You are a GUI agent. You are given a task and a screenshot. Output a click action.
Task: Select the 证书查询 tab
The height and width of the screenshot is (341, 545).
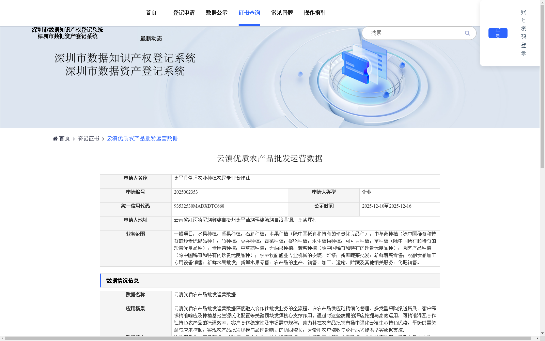click(249, 13)
